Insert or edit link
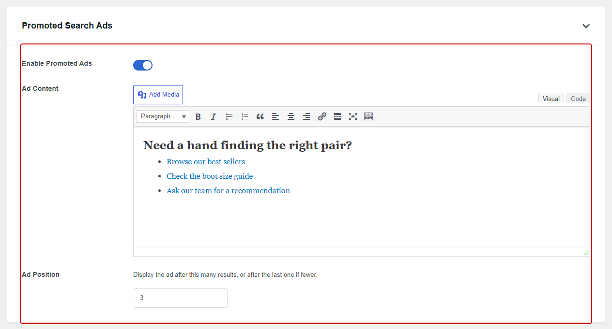612x329 pixels. [322, 116]
